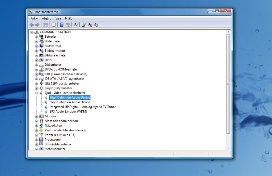Image resolution: width=272 pixels, height=176 pixels.
Task: Minimize the Enhetshanteraren window
Action: (x=211, y=11)
